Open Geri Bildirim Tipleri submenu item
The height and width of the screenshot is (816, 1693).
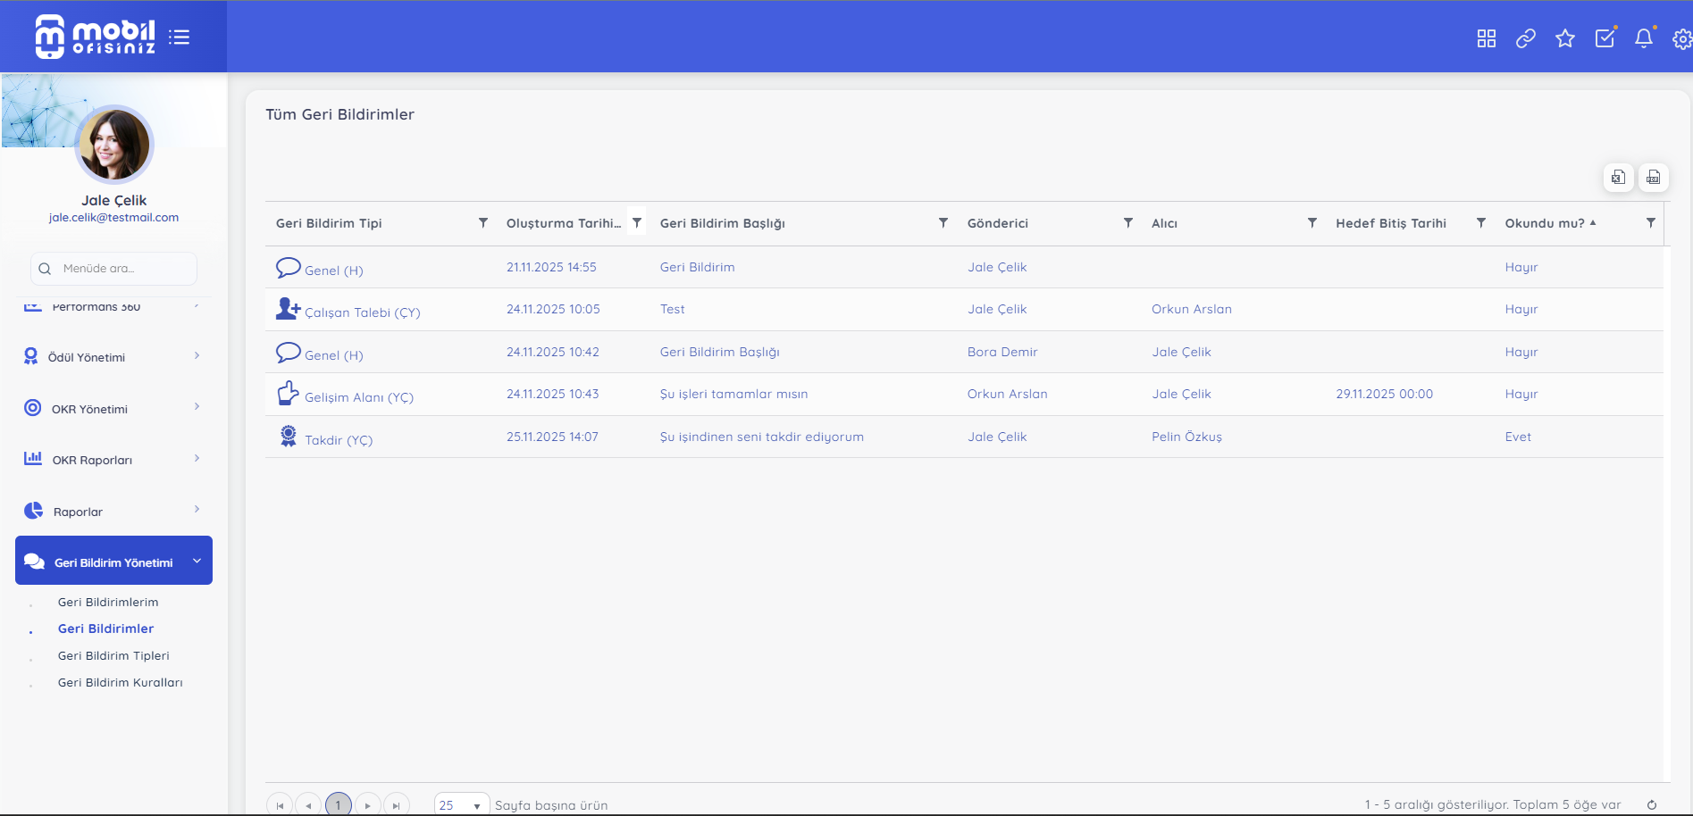(113, 656)
